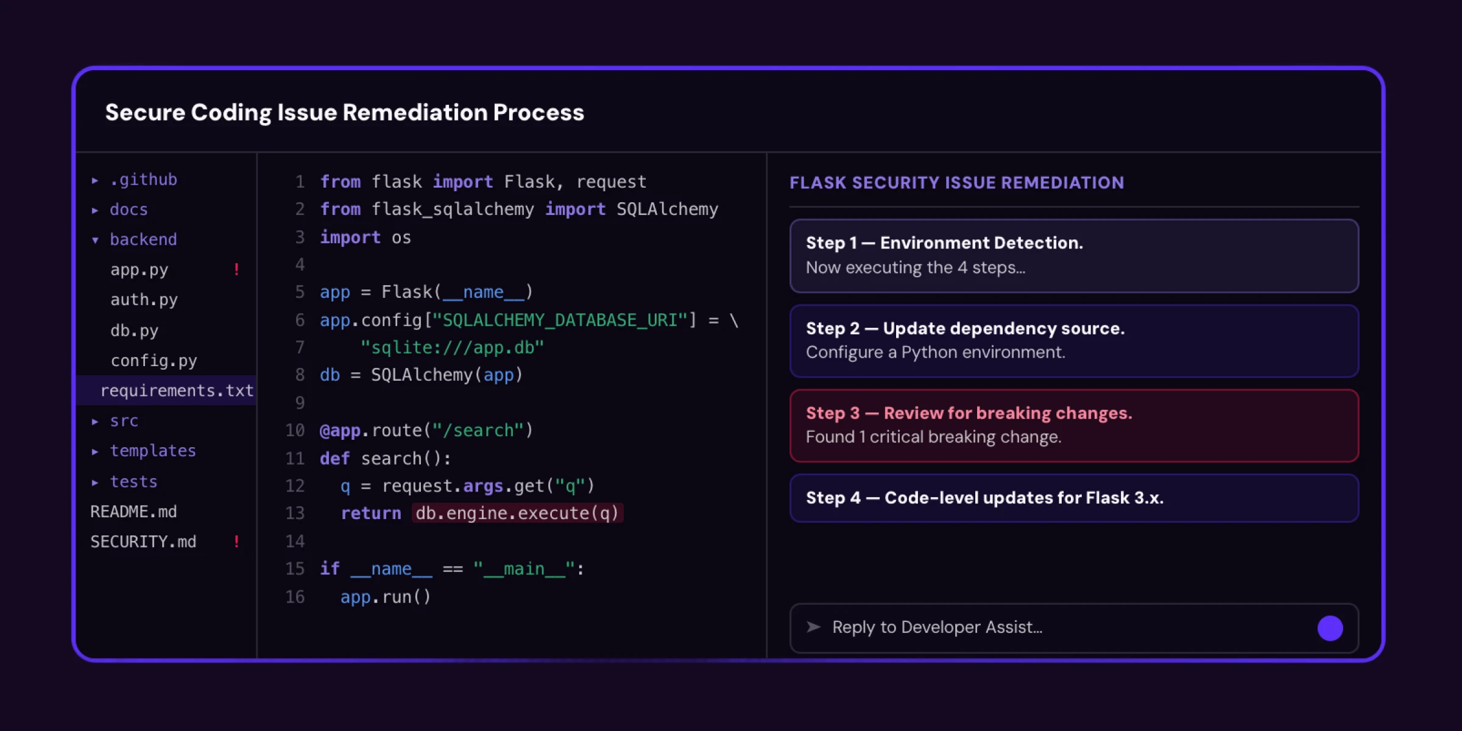This screenshot has width=1462, height=731.
Task: Open Step 4 Code-level updates card
Action: [x=1074, y=498]
